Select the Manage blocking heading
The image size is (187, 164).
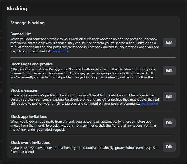point(28,23)
